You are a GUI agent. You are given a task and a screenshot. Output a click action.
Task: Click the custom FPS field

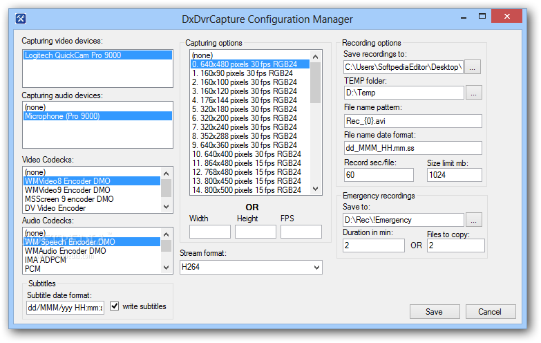[301, 232]
